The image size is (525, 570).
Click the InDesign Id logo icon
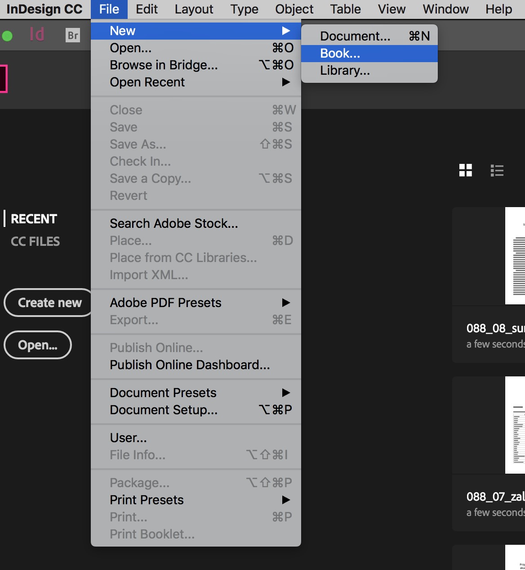click(37, 34)
